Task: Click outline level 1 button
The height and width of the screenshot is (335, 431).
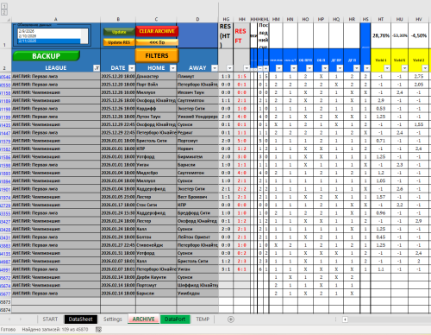Action: [x=4, y=6]
